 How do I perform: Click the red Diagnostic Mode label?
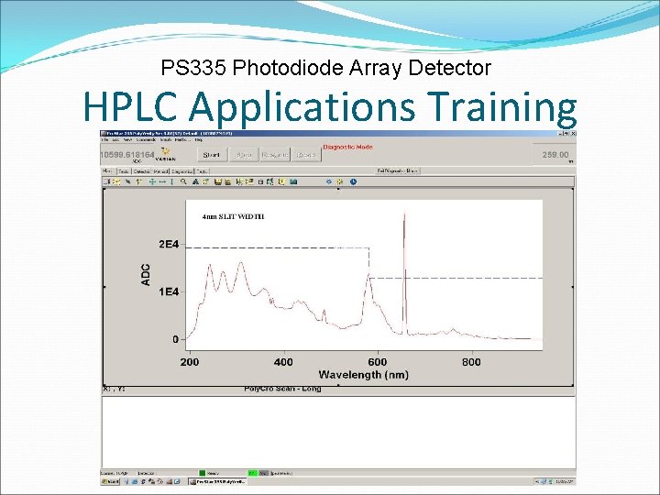[x=347, y=147]
